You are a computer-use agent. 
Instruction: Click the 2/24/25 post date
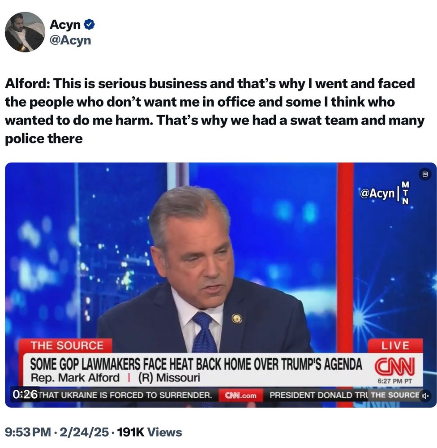84,432
